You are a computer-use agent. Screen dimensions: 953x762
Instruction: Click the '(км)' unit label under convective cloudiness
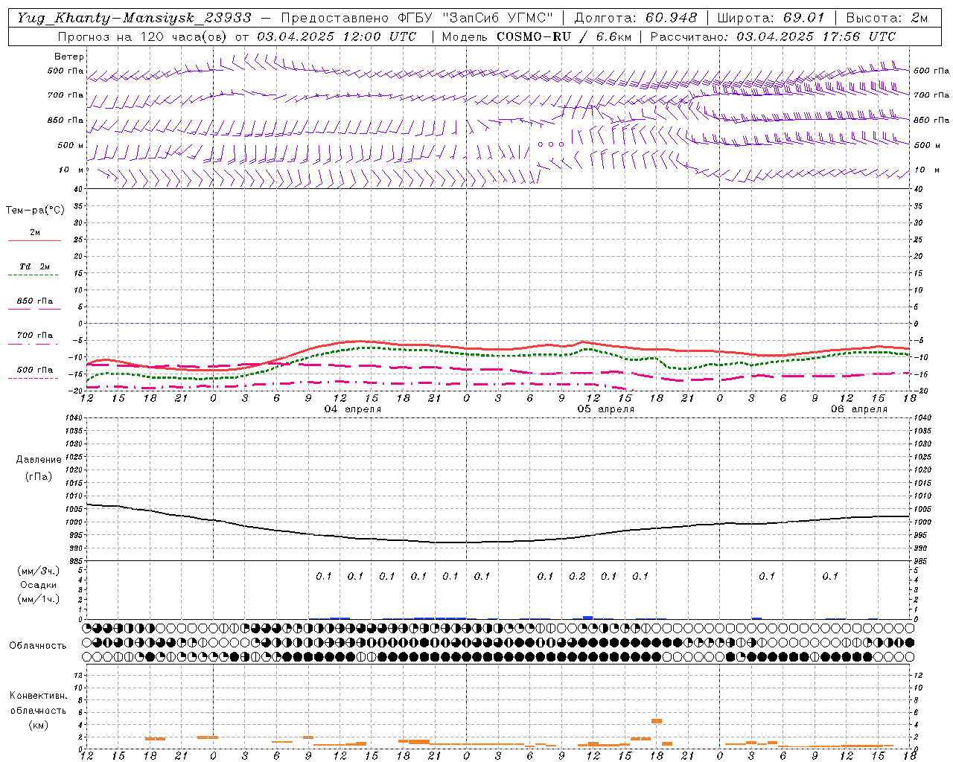tap(38, 725)
